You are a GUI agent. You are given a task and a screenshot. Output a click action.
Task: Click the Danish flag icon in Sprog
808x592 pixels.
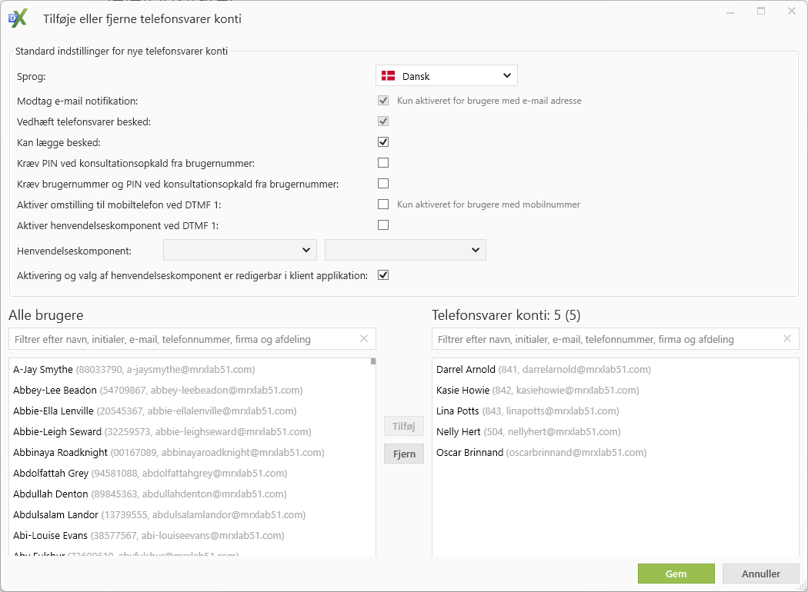[x=389, y=75]
